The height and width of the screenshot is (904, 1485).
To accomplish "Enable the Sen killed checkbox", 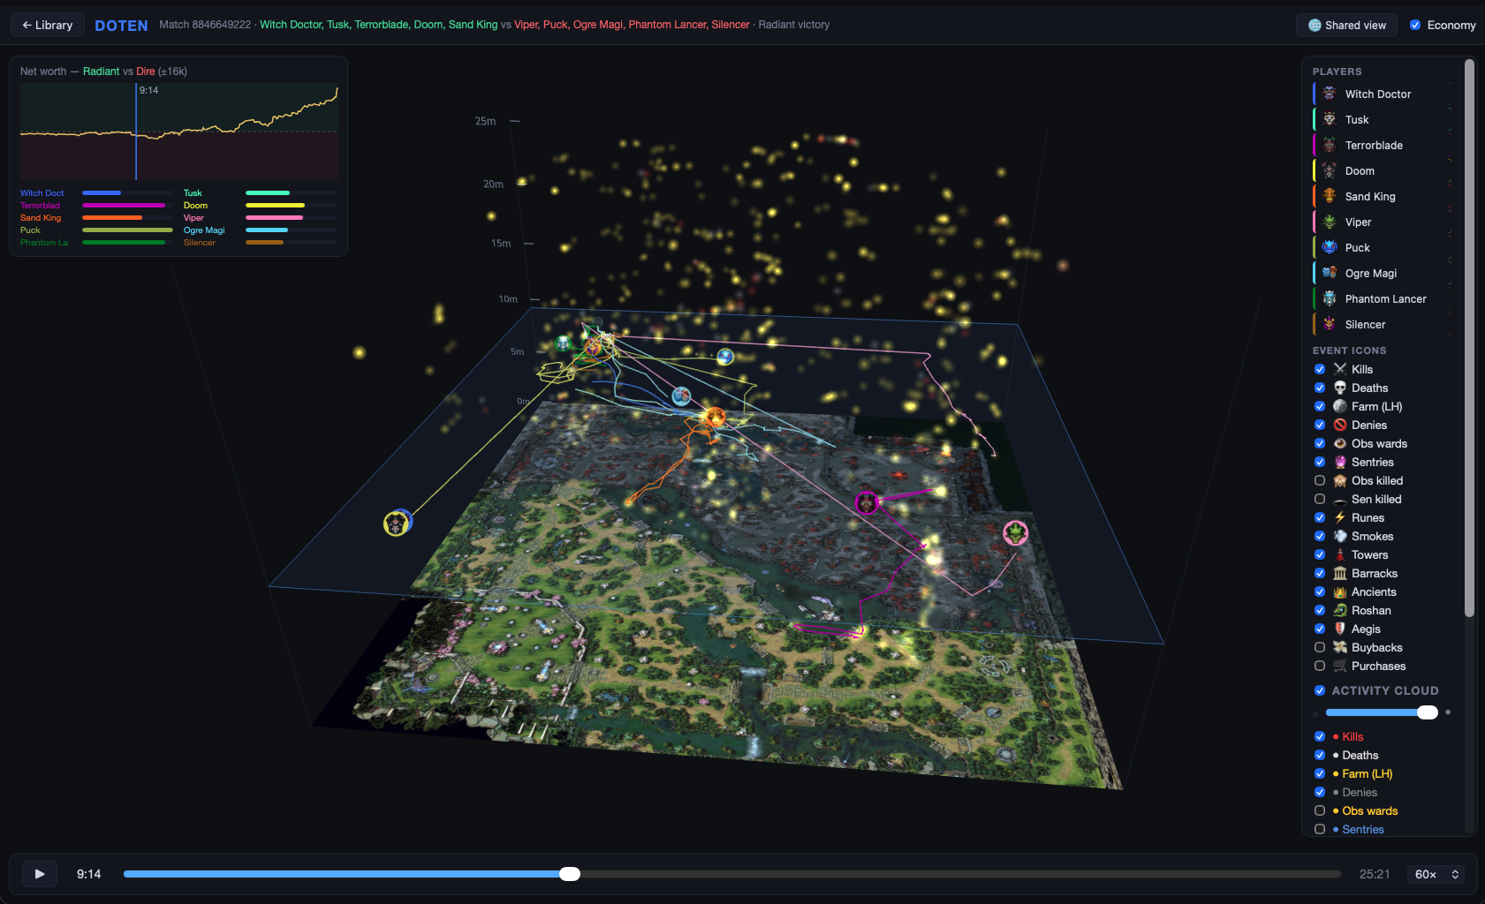I will [x=1320, y=499].
